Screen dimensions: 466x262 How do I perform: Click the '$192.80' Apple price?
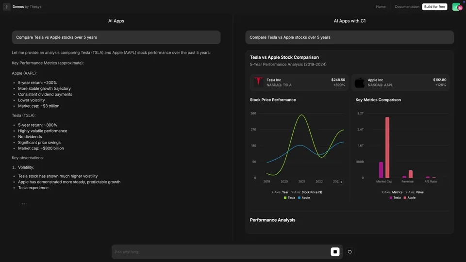tap(440, 80)
